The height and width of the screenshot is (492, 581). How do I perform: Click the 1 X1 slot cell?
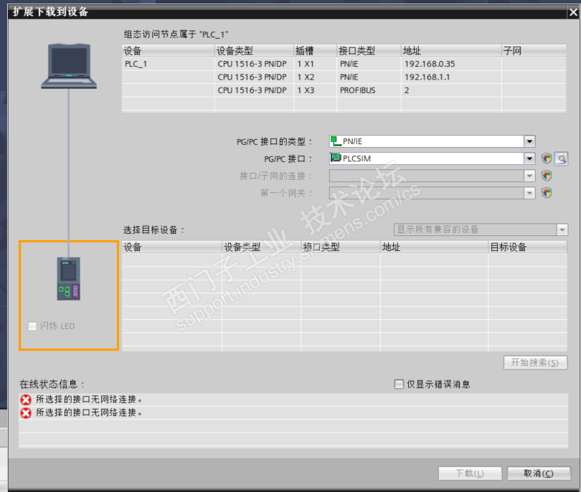point(315,64)
